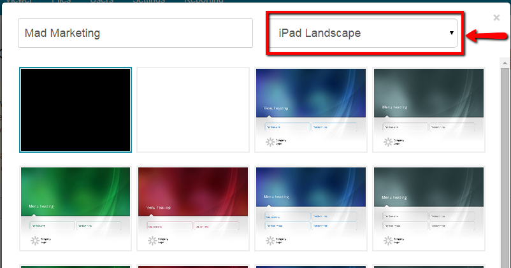Screen dimensions: 511x268
Task: Select the partially visible dark red template
Action: pyautogui.click(x=193, y=266)
